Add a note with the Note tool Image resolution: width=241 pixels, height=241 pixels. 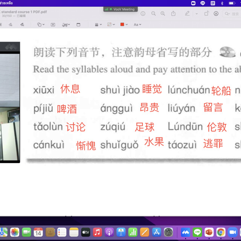tap(78, 24)
